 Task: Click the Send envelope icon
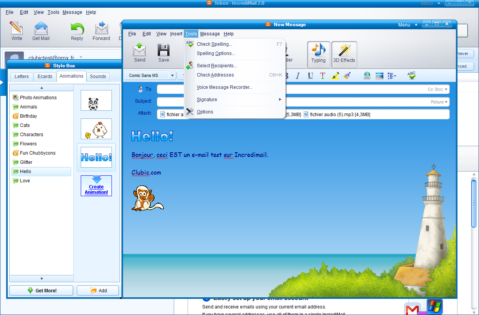tap(140, 50)
